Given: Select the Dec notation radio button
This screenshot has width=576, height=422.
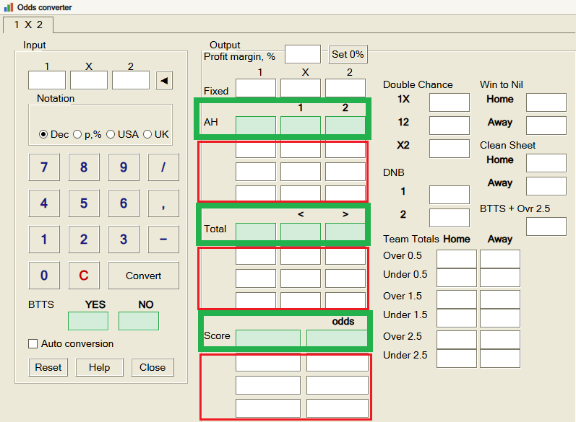Looking at the screenshot, I should coord(43,135).
